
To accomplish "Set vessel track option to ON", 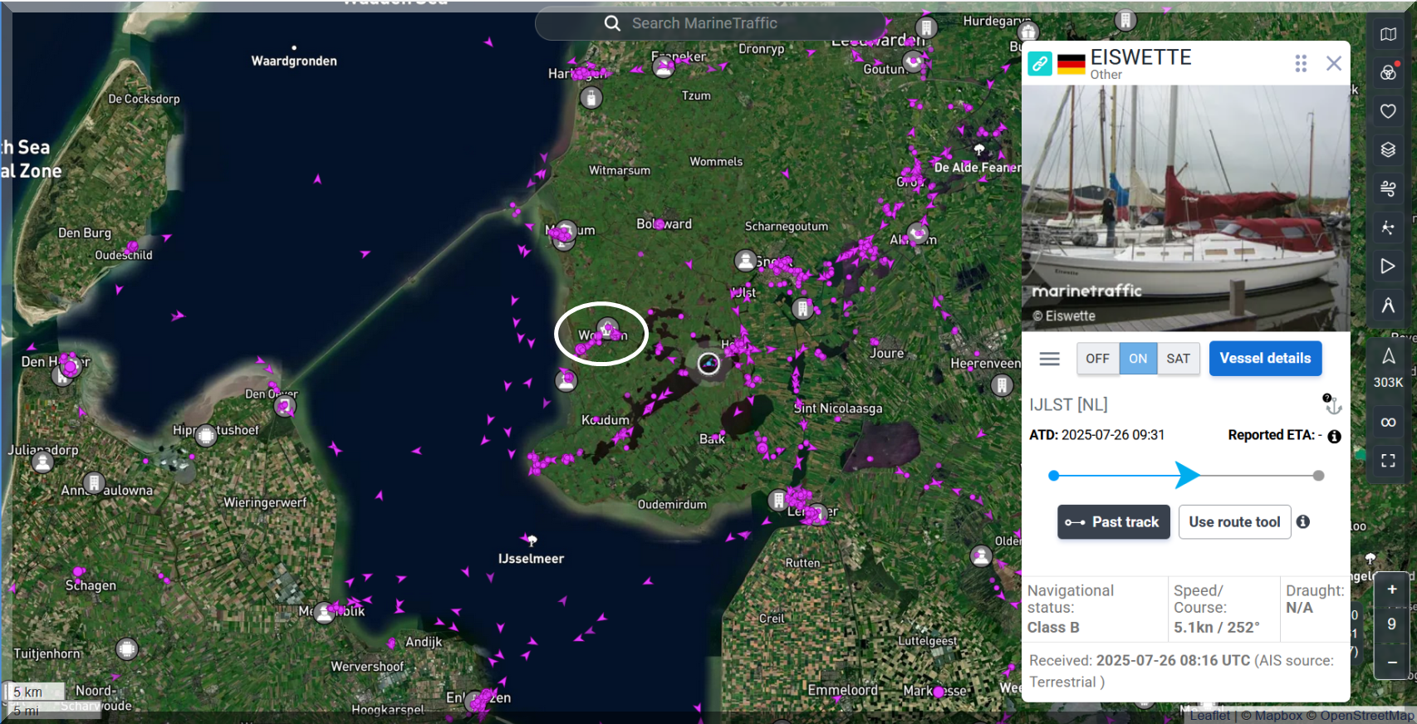I will [1138, 359].
